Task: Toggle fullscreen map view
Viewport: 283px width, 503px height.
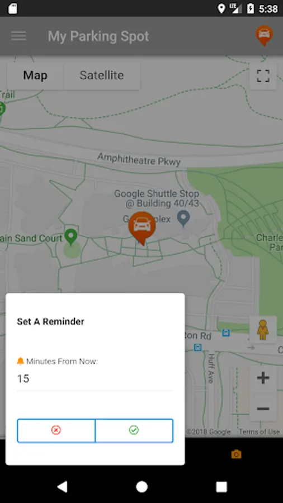Action: pyautogui.click(x=263, y=76)
